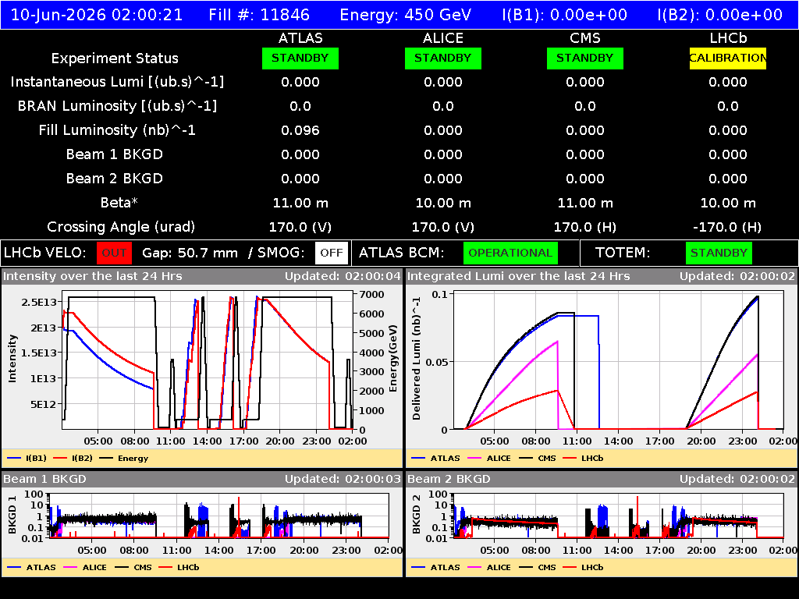Click the ATLAS STANDBY status badge
Viewport: 799px width, 599px height.
pyautogui.click(x=300, y=58)
